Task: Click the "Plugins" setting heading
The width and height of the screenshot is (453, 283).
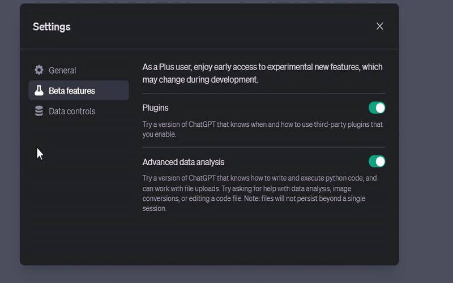Action: click(156, 108)
